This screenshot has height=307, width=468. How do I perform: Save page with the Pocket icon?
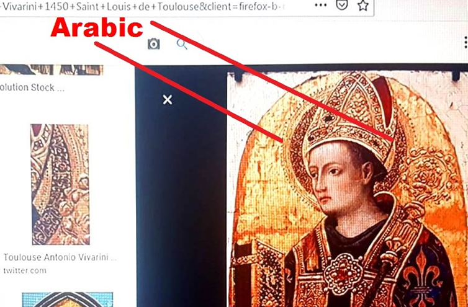[x=342, y=5]
